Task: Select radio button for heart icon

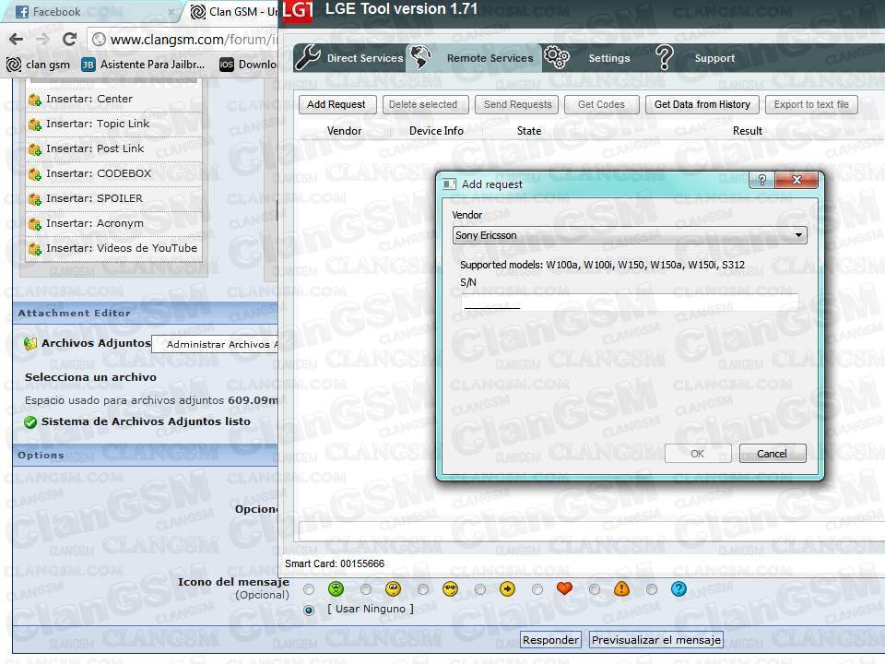Action: point(537,589)
